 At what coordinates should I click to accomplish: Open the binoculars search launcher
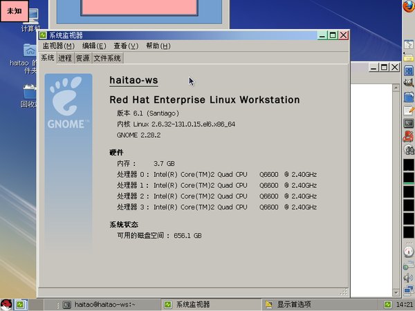[x=409, y=150]
